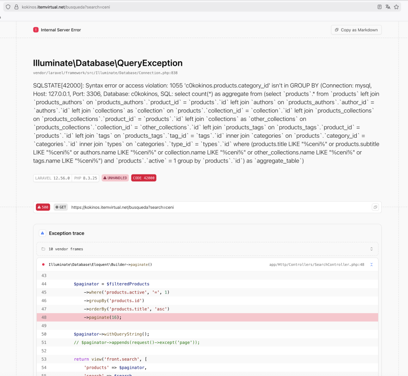This screenshot has height=376, width=408.
Task: Click the UNHANDLED warning badge
Action: pos(115,178)
